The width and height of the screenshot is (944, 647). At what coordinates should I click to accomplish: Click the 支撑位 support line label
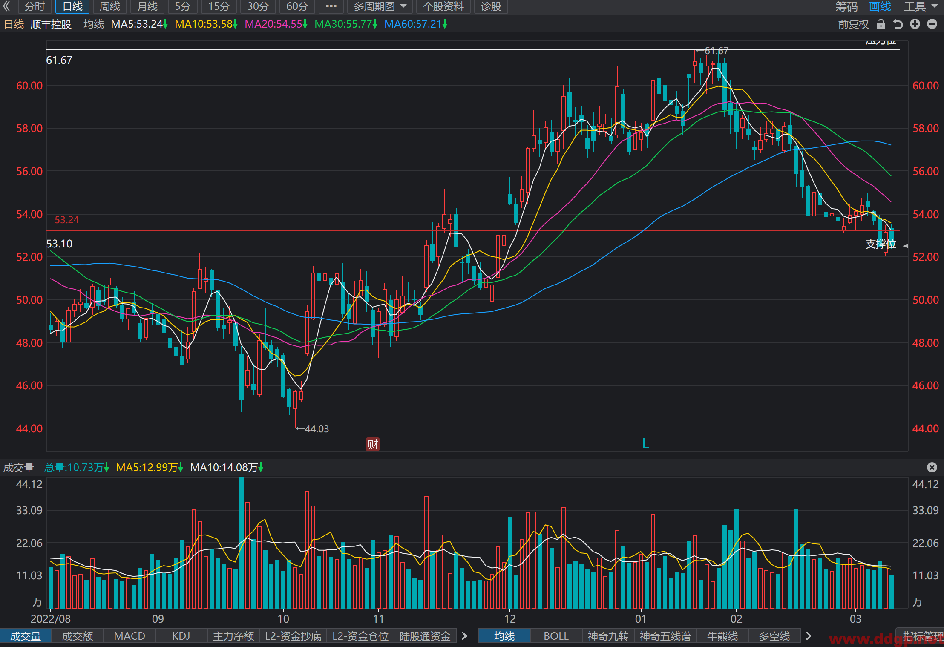tap(881, 244)
